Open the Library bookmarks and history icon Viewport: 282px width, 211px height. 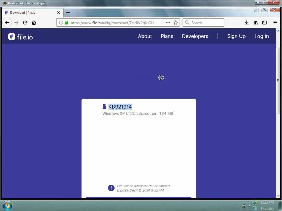[x=256, y=23]
